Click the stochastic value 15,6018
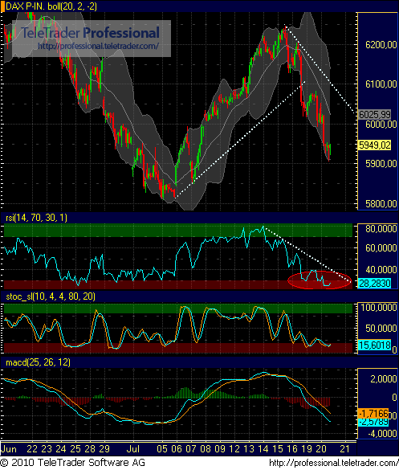Viewport: 399px width, 470px height. [x=375, y=345]
